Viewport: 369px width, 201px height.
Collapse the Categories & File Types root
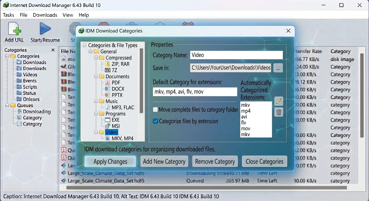click(84, 45)
